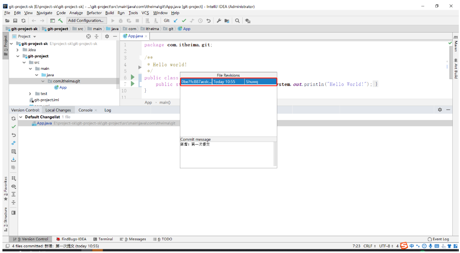
Task: Toggle the 2: Favorites side tool window
Action: click(5, 189)
